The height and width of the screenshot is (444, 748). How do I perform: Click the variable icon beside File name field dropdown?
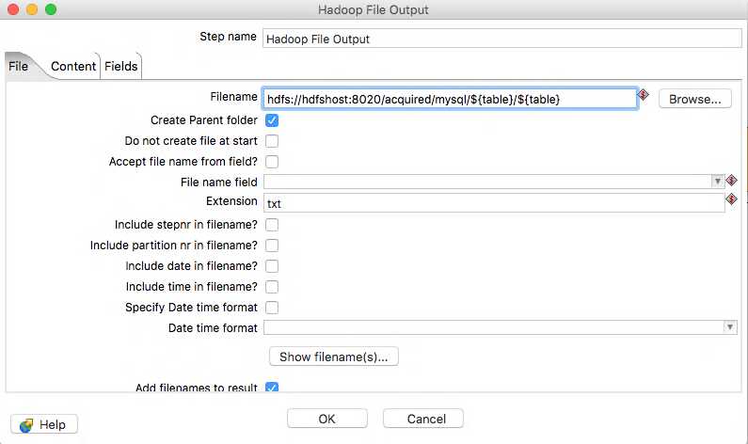point(731,181)
